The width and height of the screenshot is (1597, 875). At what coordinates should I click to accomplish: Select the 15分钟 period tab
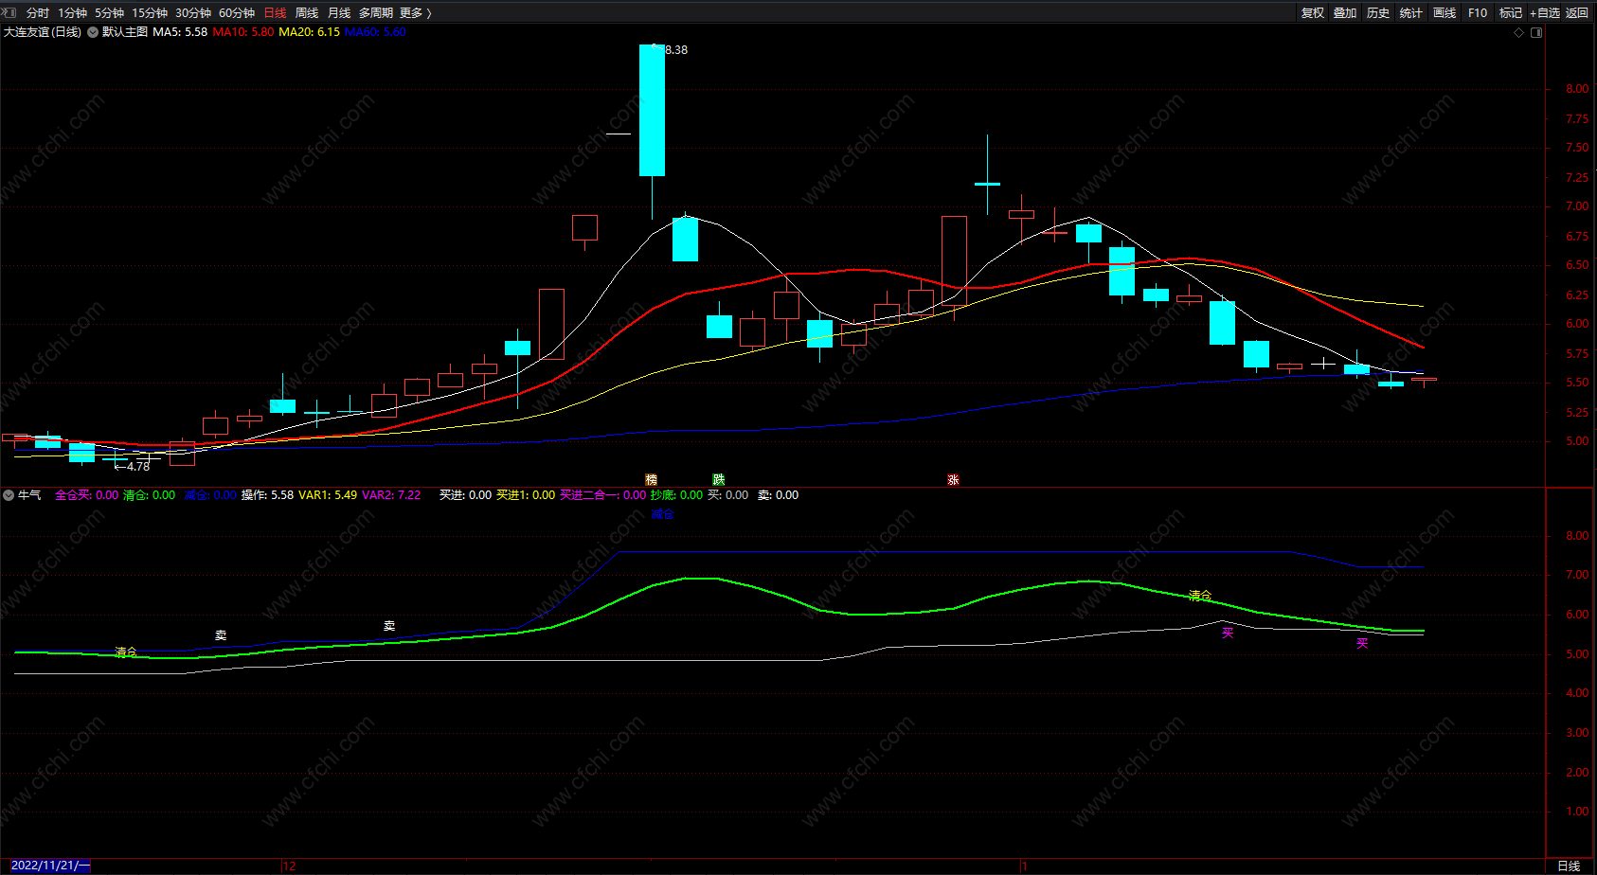pos(150,13)
